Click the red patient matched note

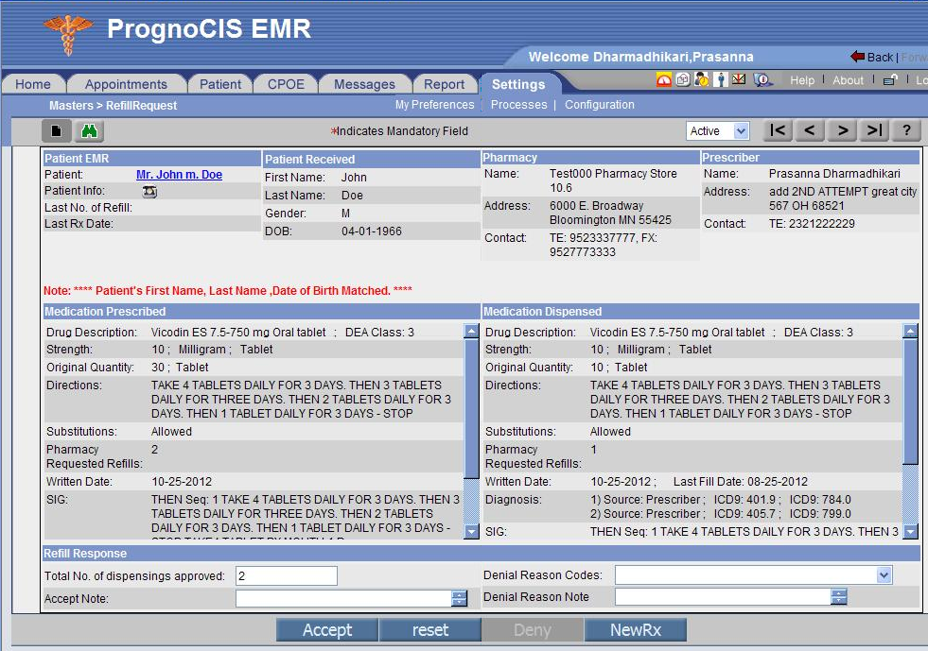[x=228, y=291]
